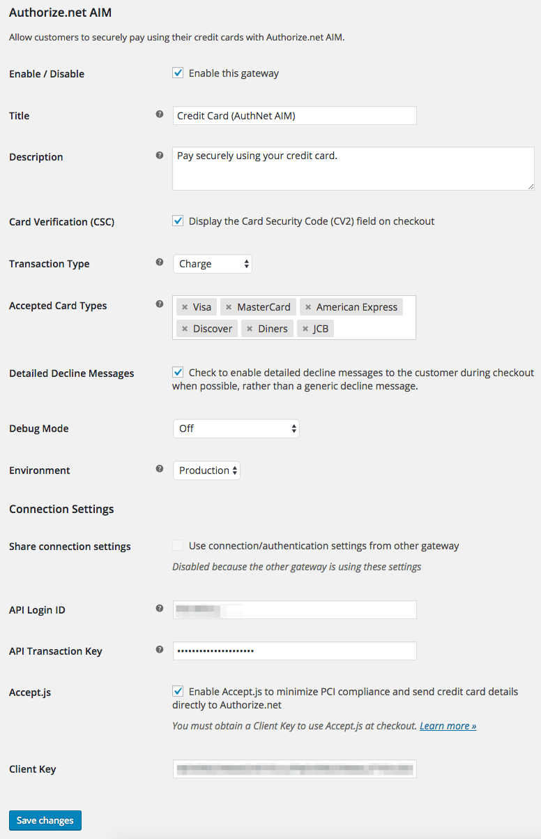Remove the Diners card type tag
This screenshot has width=541, height=839.
click(250, 328)
